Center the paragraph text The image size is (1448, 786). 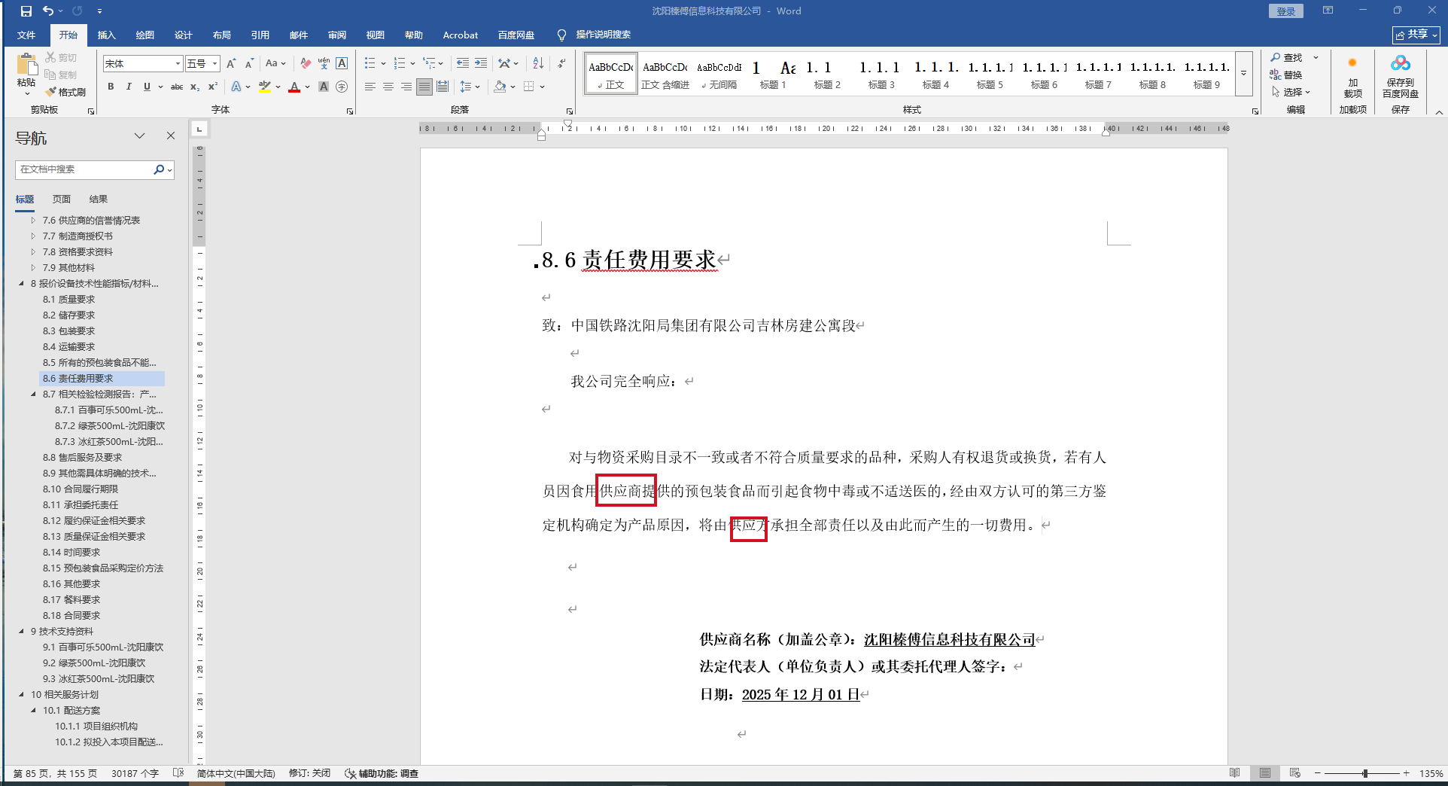(388, 87)
